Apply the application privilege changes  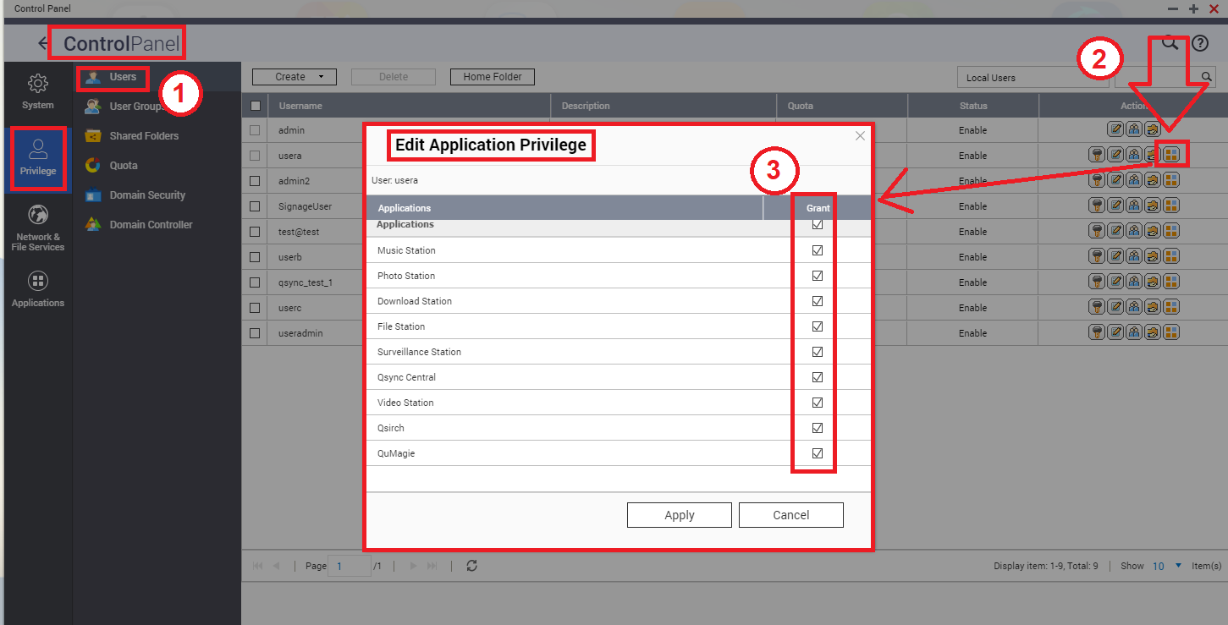(x=679, y=514)
